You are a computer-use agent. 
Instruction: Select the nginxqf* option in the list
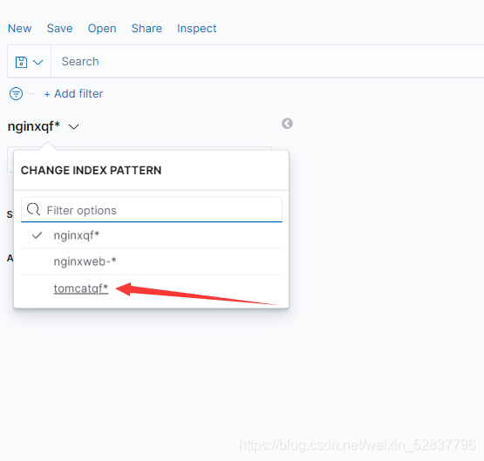(x=152, y=235)
